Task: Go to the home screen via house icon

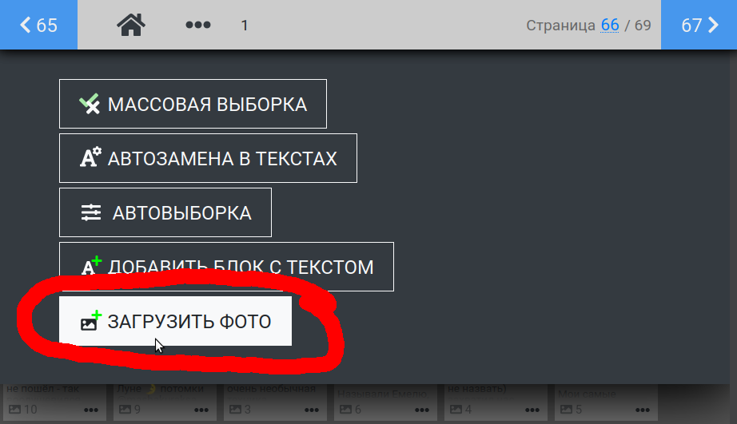Action: pos(131,26)
